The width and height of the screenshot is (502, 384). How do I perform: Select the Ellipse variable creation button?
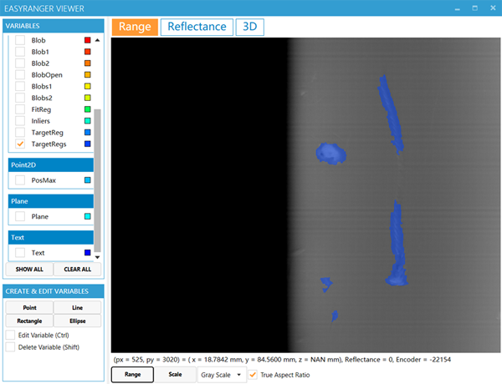(78, 321)
